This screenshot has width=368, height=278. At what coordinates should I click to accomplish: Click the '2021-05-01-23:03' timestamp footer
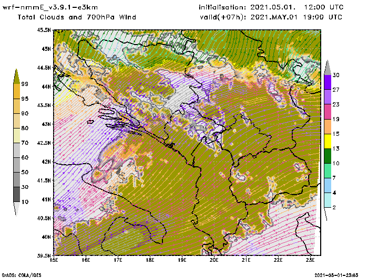tap(336, 275)
